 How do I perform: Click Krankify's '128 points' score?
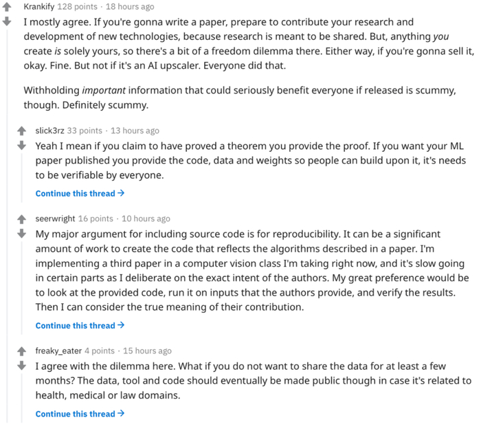click(77, 6)
